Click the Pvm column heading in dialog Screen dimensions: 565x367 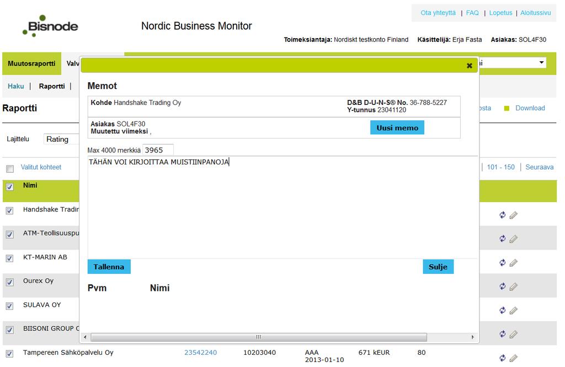[x=97, y=288]
